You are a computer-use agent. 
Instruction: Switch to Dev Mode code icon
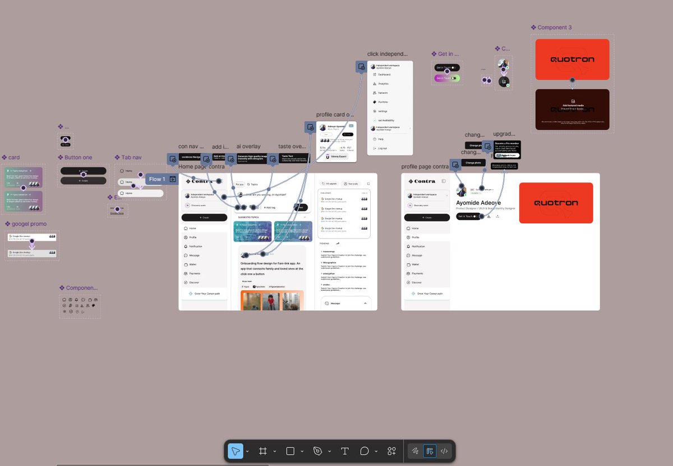[x=444, y=451]
